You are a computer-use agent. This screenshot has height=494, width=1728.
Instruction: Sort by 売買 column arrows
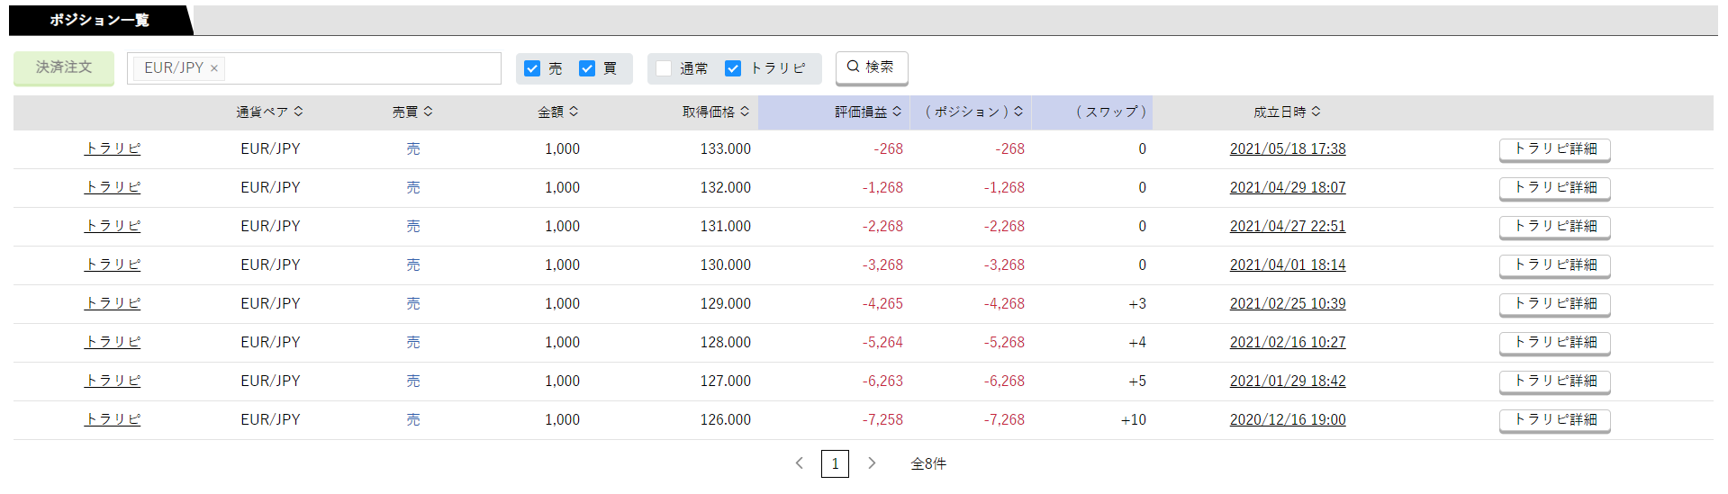coord(429,112)
